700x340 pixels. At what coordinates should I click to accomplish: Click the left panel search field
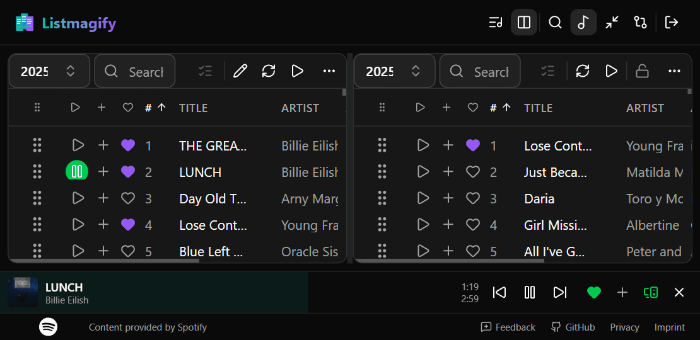pos(145,71)
